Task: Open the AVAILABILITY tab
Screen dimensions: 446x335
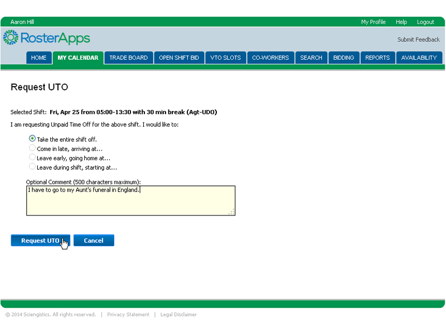Action: (419, 58)
